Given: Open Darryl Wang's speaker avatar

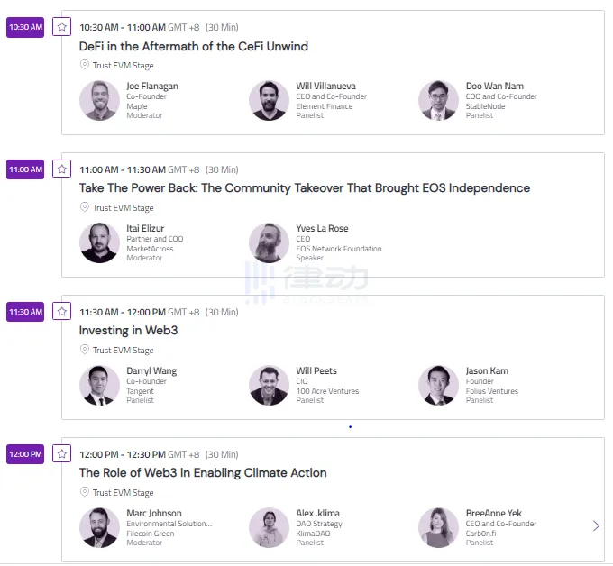Looking at the screenshot, I should [x=99, y=386].
